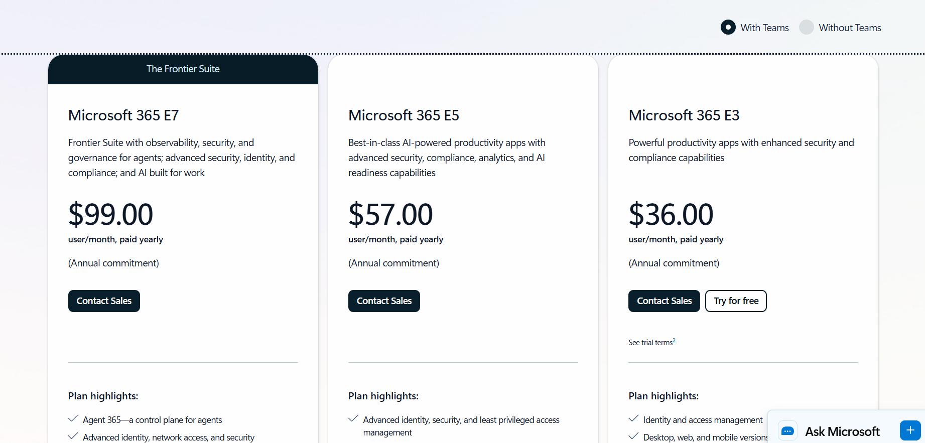Click the $36.00 price
Image resolution: width=925 pixels, height=443 pixels.
671,214
